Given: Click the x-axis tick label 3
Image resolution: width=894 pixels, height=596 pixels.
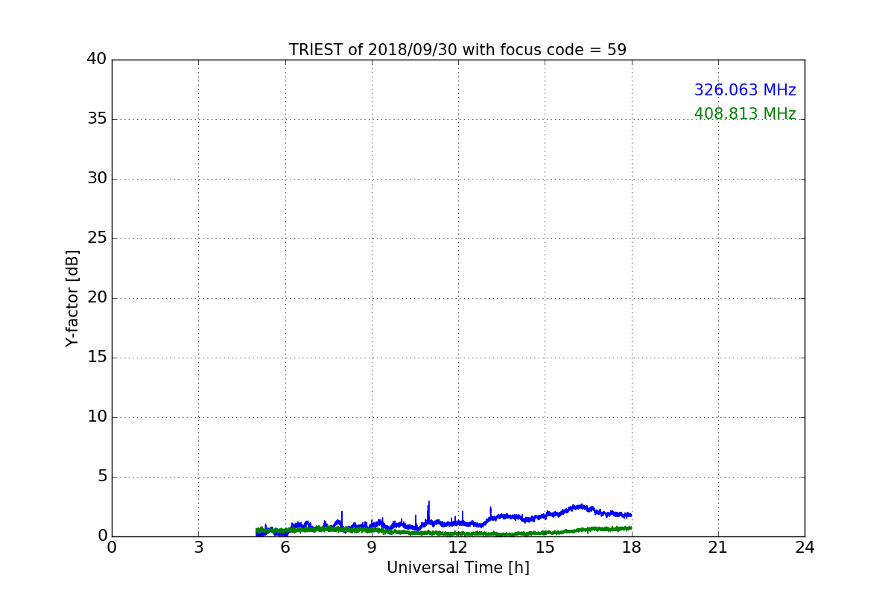Looking at the screenshot, I should 198,548.
